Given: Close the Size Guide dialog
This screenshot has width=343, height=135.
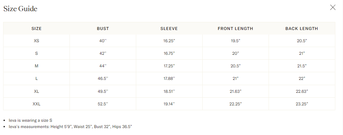Looking at the screenshot, I should [x=333, y=7].
